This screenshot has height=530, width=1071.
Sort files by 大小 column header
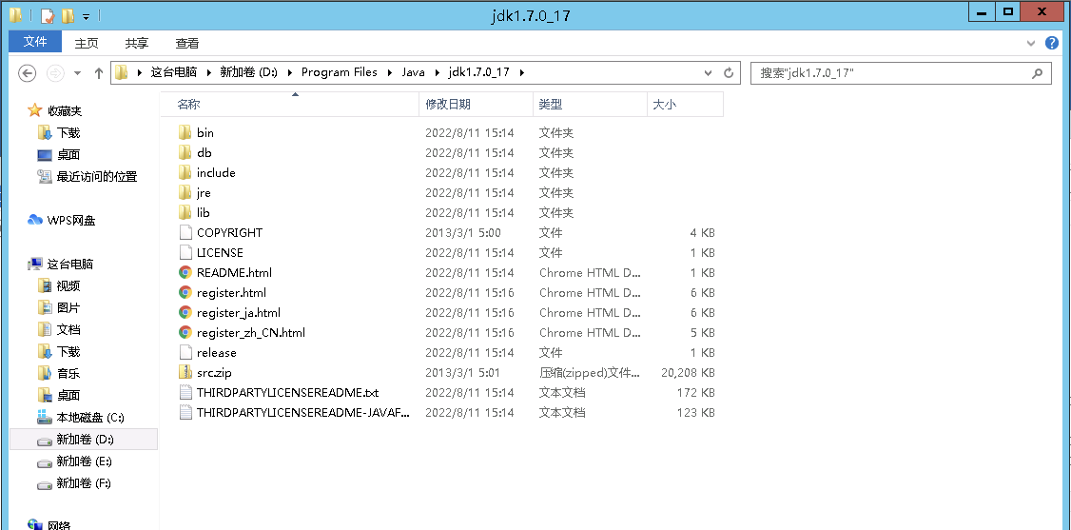[664, 105]
